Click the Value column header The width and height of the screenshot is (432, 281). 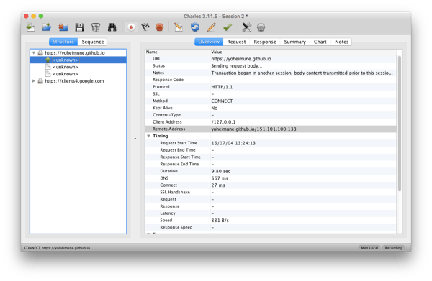[x=303, y=52]
